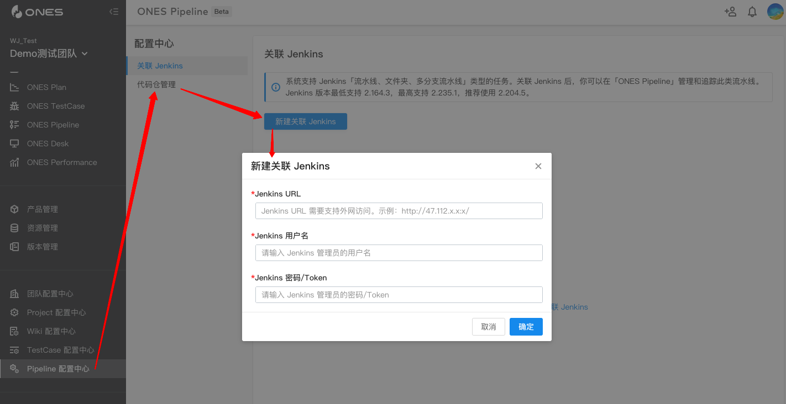This screenshot has height=404, width=786.
Task: Click the ONES Pipeline sidebar icon
Action: [14, 125]
